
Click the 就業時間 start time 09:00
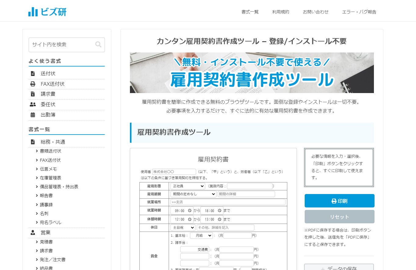tap(179, 211)
